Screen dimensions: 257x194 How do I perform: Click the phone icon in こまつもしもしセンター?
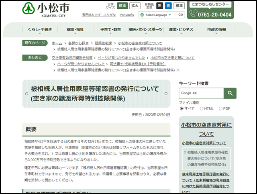coord(193,13)
